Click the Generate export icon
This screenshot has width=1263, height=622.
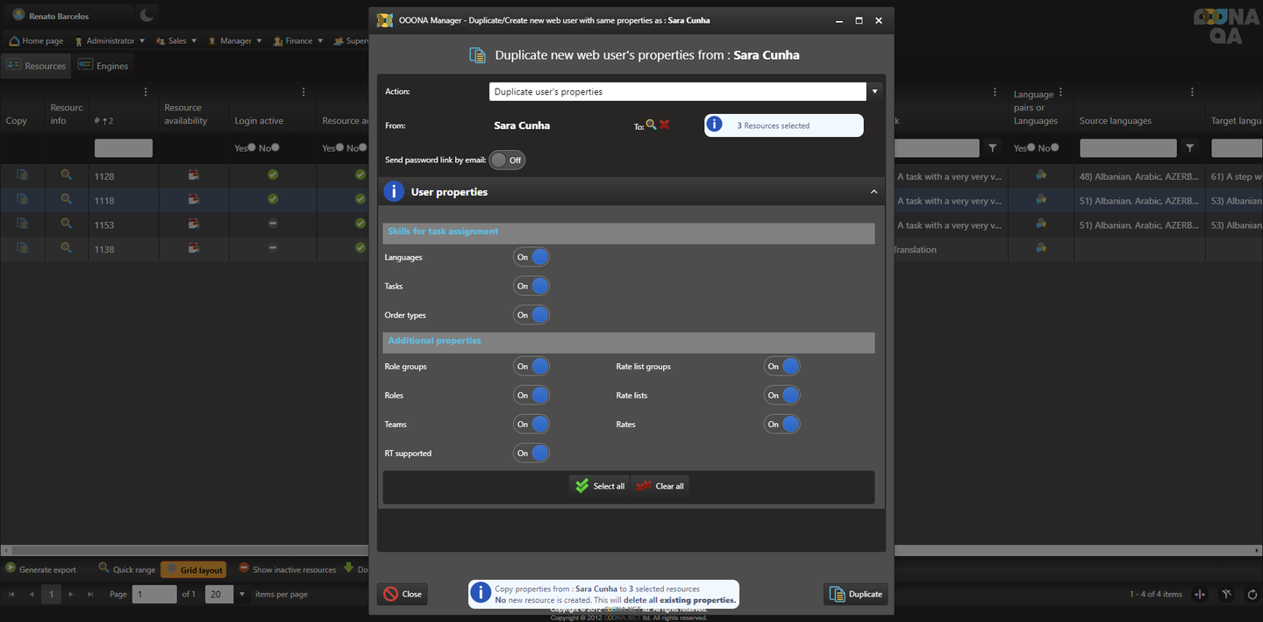click(11, 568)
